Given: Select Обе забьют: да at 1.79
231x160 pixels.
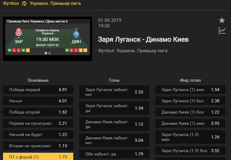Looking at the screenshot, I should [114, 154].
